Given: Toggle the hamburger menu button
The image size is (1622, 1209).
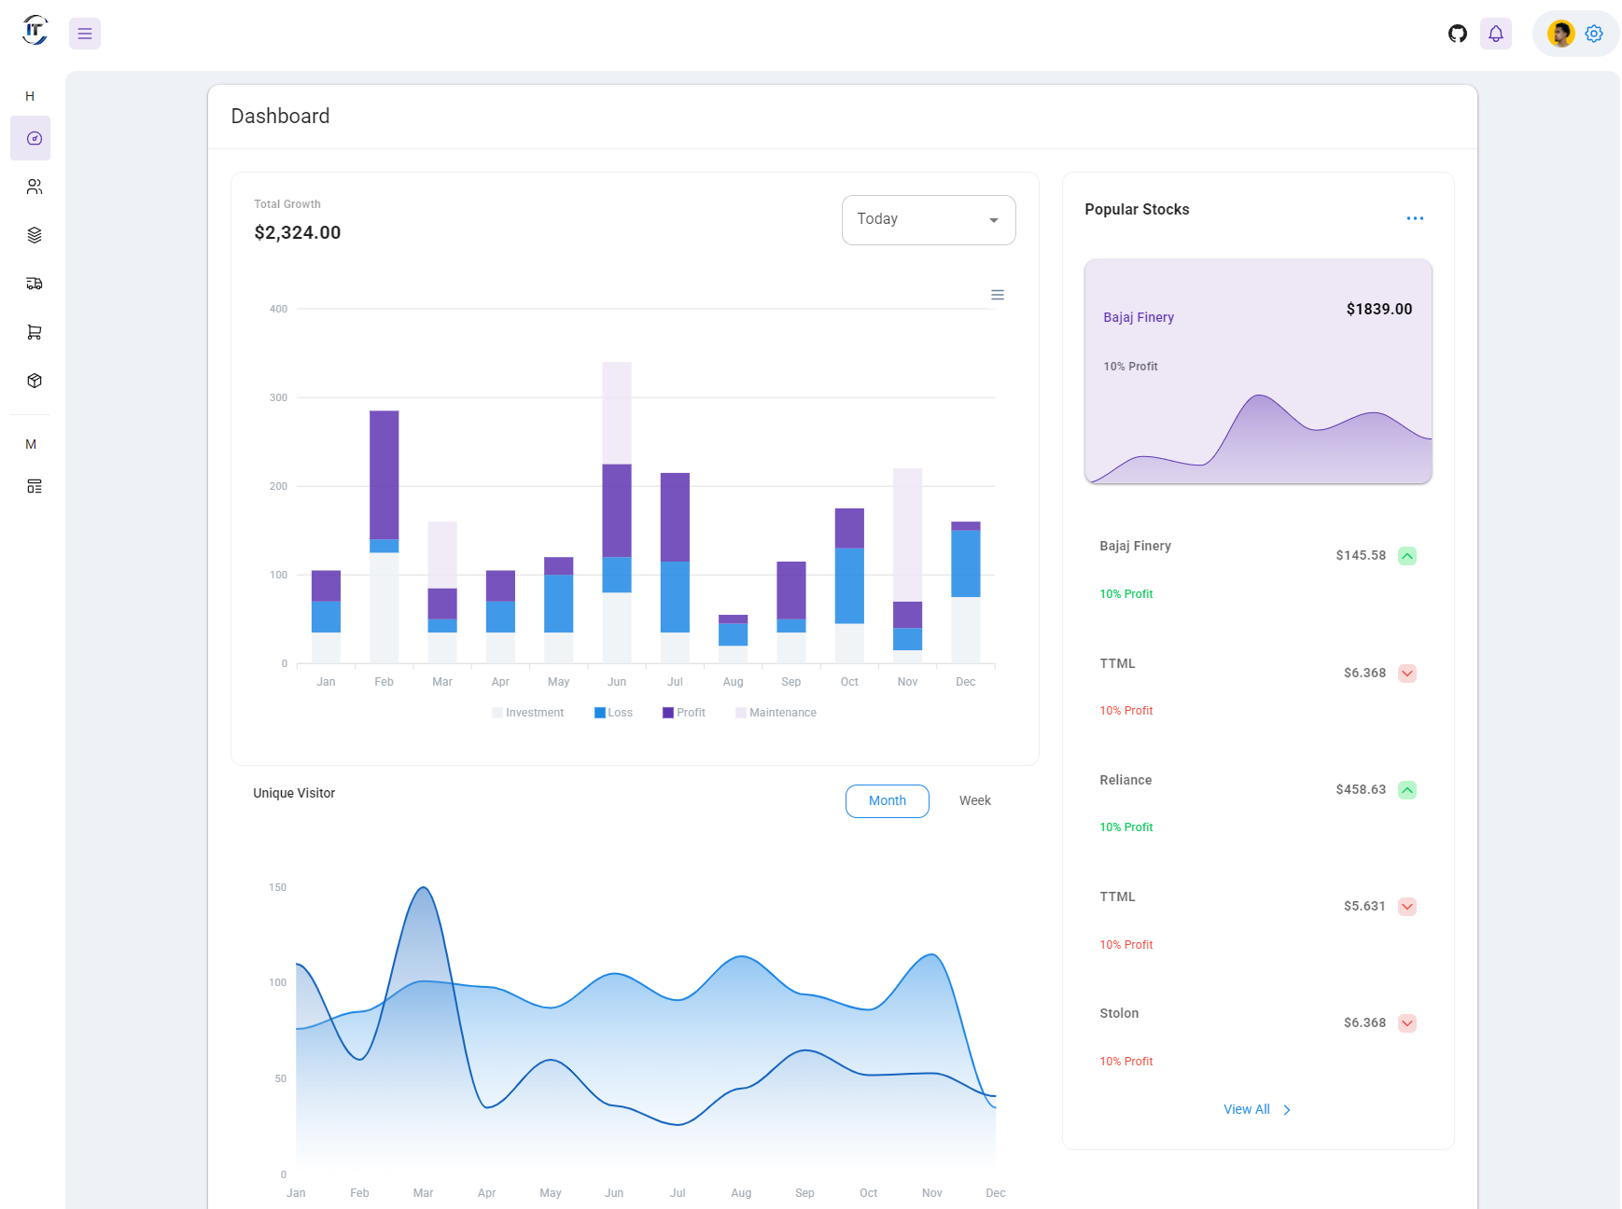Looking at the screenshot, I should pos(85,34).
